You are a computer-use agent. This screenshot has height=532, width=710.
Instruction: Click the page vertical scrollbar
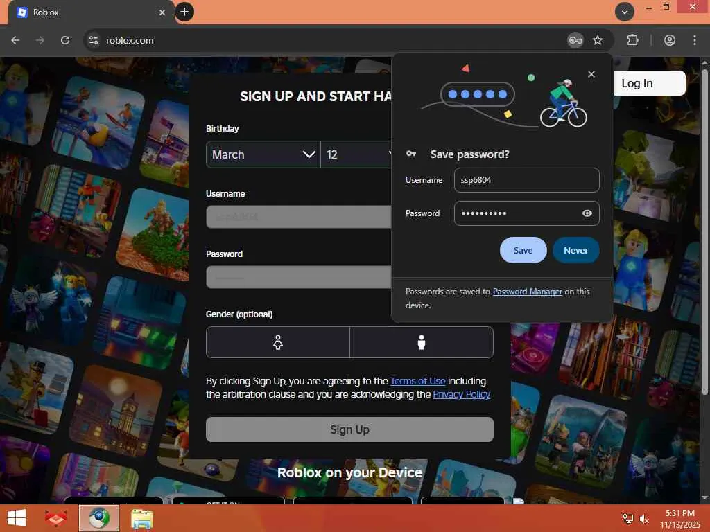point(704,231)
